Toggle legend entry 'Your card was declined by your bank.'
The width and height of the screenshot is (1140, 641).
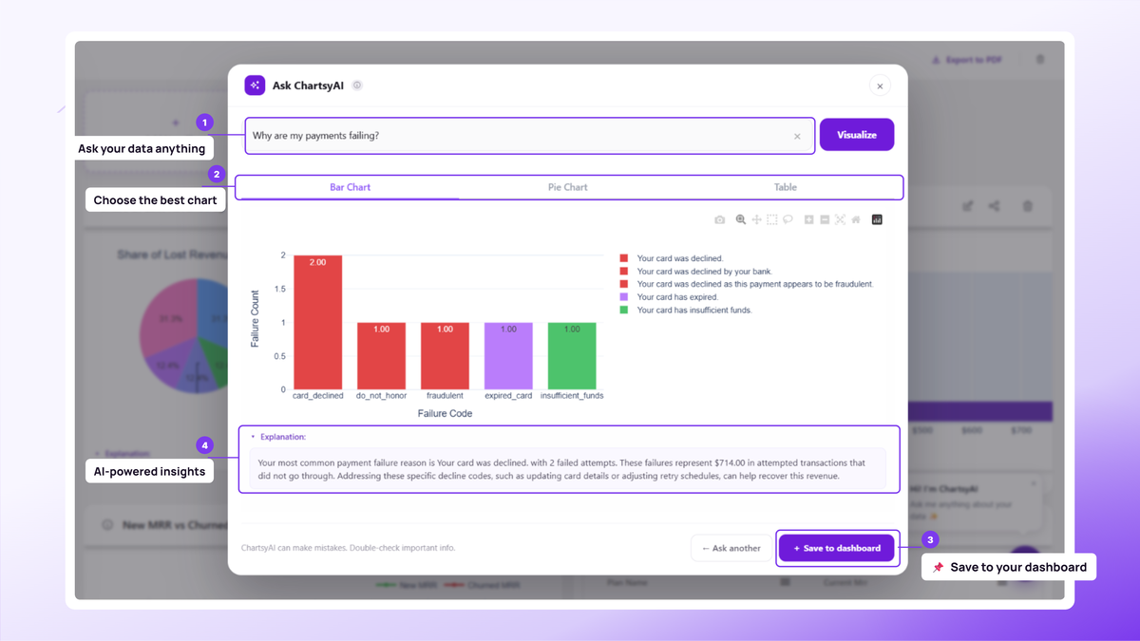coord(696,272)
